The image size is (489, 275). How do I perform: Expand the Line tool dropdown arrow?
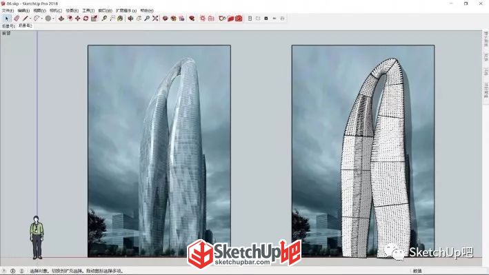coord(30,19)
